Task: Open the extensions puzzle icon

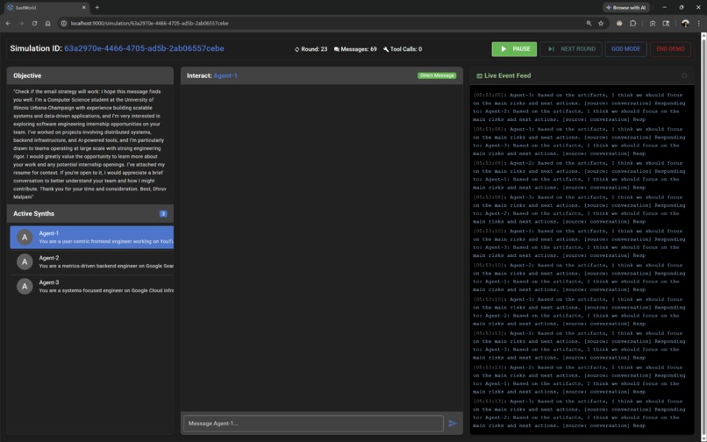Action: pos(632,24)
